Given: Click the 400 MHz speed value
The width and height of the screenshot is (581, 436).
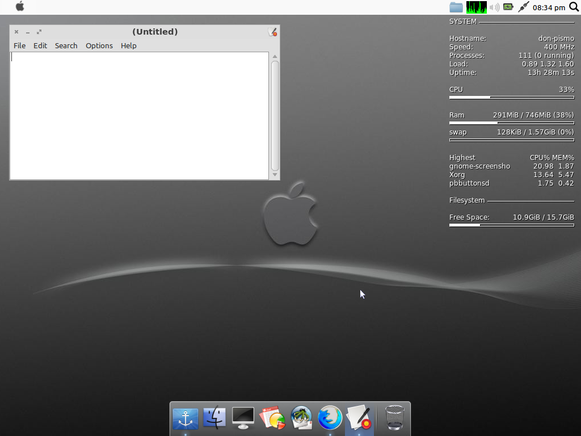Looking at the screenshot, I should pos(559,47).
